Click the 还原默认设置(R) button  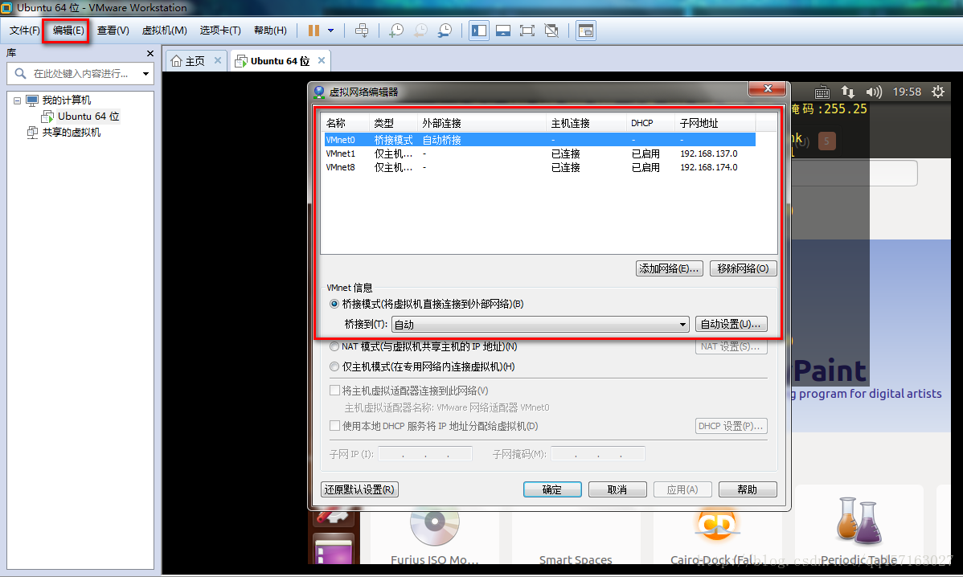tap(360, 489)
